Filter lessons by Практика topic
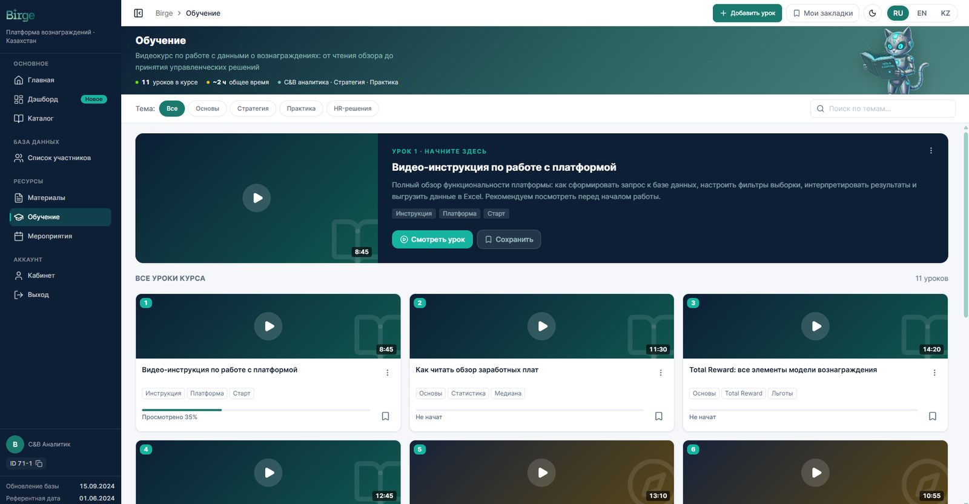 click(301, 108)
